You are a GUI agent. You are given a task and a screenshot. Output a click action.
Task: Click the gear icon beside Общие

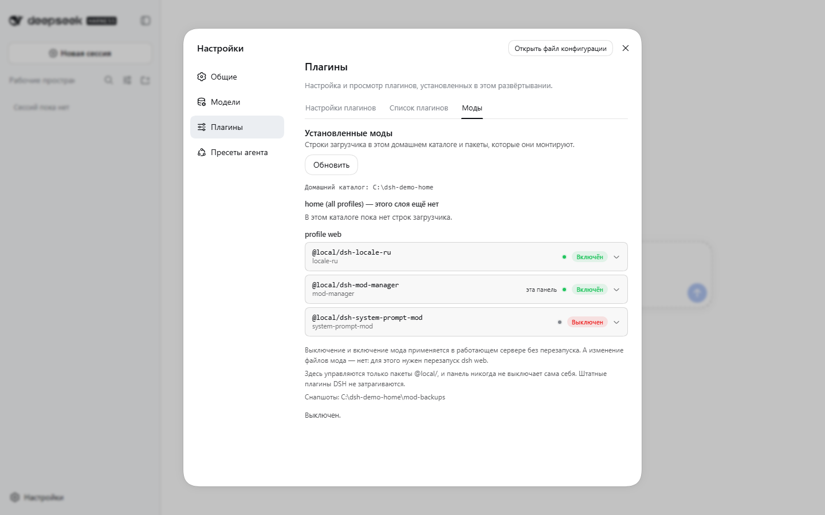tap(202, 77)
